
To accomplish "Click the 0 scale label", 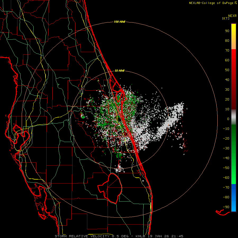I will (228, 119).
